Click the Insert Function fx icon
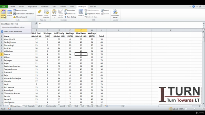This screenshot has width=205, height=115. tap(36, 23)
